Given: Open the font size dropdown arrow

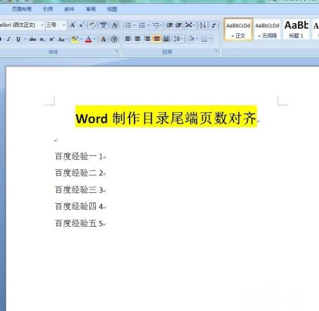Looking at the screenshot, I should tap(64, 25).
